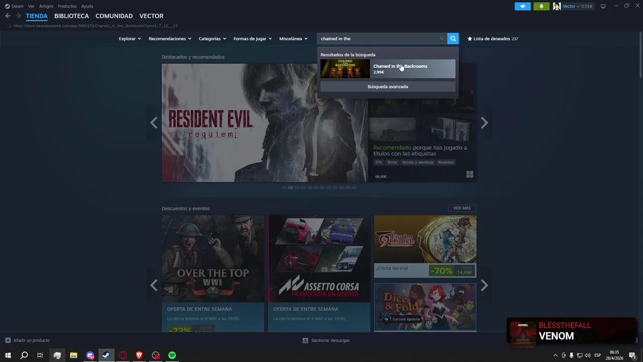
Task: Show next featured game carousel arrow
Action: pos(484,123)
